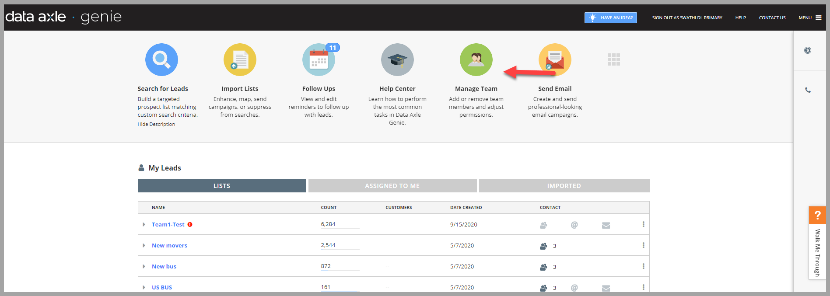Click the CONTACT column header

tap(550, 208)
